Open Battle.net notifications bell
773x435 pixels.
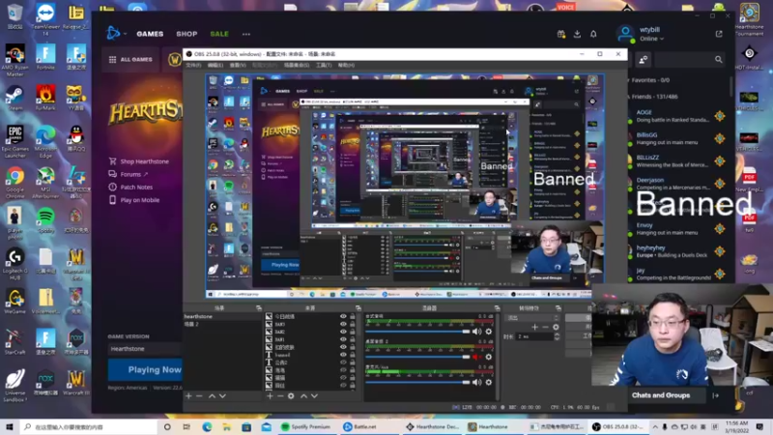[x=593, y=34]
